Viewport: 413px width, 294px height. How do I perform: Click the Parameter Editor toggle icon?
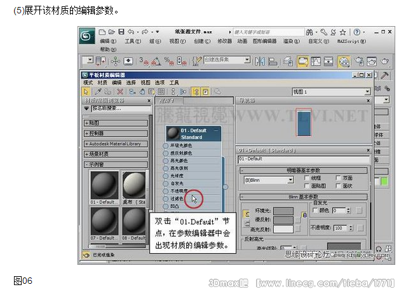pos(205,92)
